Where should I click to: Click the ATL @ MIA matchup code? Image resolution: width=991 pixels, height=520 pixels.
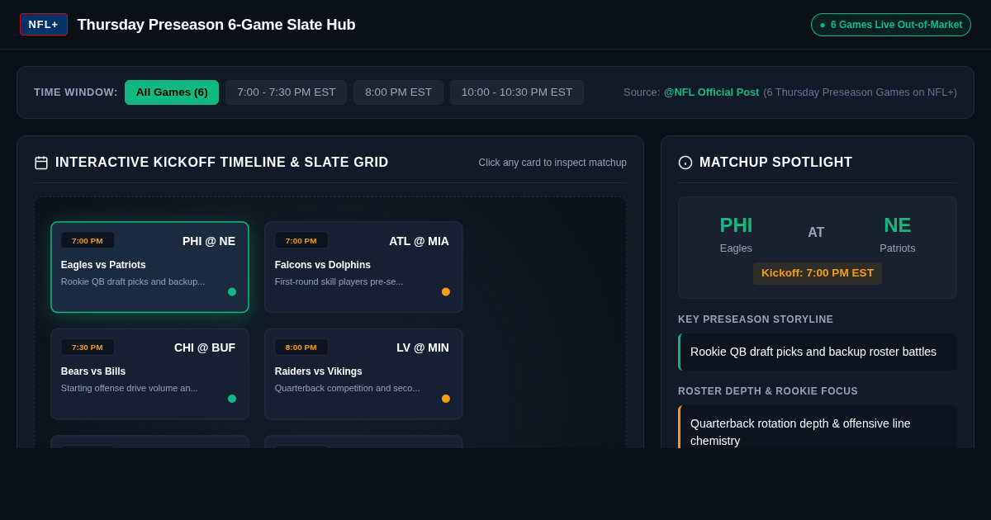click(x=420, y=241)
